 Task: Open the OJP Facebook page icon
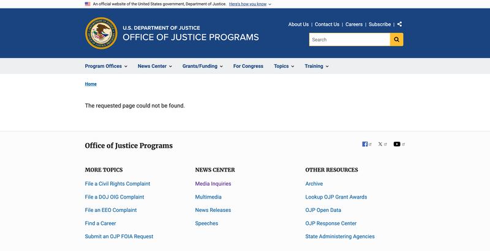pos(365,144)
